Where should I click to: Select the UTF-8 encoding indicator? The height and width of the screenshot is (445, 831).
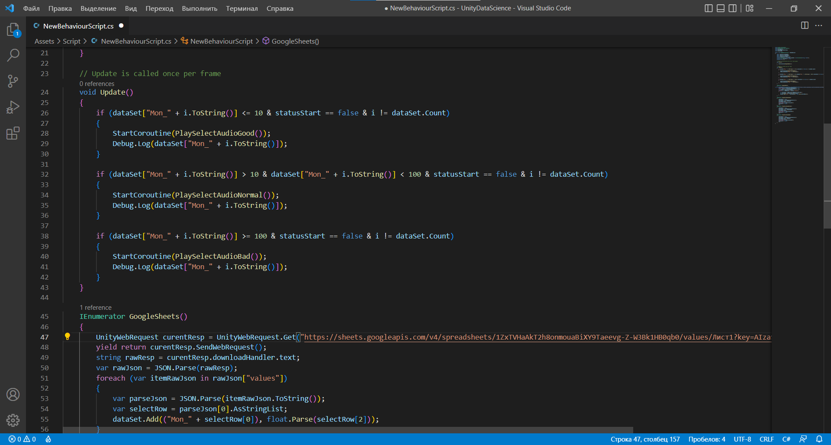pos(742,439)
